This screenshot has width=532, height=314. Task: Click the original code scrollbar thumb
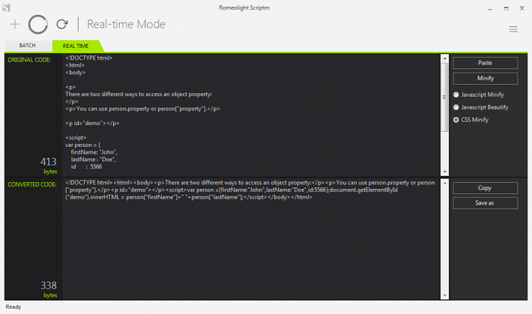[444, 97]
